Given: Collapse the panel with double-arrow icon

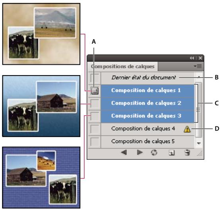Looking at the screenshot, I should (192, 58).
